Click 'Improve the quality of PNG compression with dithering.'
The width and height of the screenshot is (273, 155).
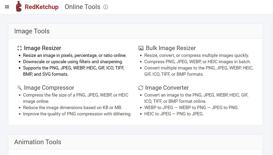click(77, 114)
